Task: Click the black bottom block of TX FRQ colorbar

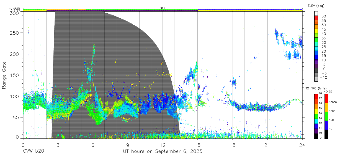Action: click(x=316, y=136)
